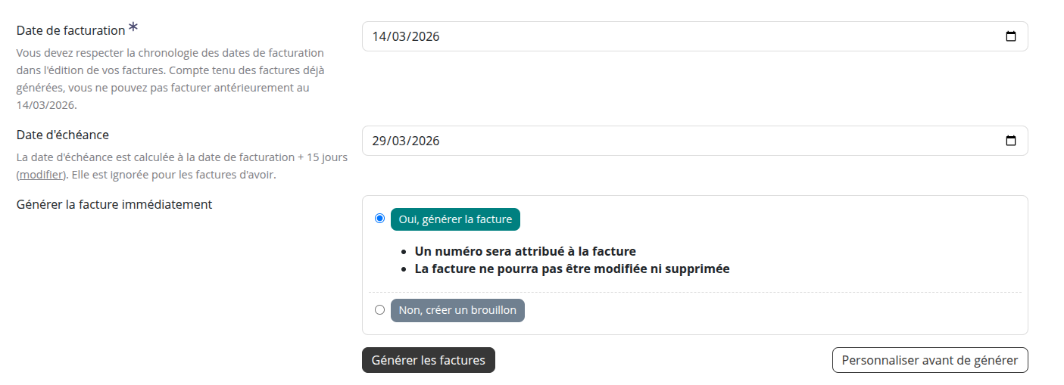Open the calendar picker for Date d'échéance
The width and height of the screenshot is (1064, 385).
[x=1010, y=141]
